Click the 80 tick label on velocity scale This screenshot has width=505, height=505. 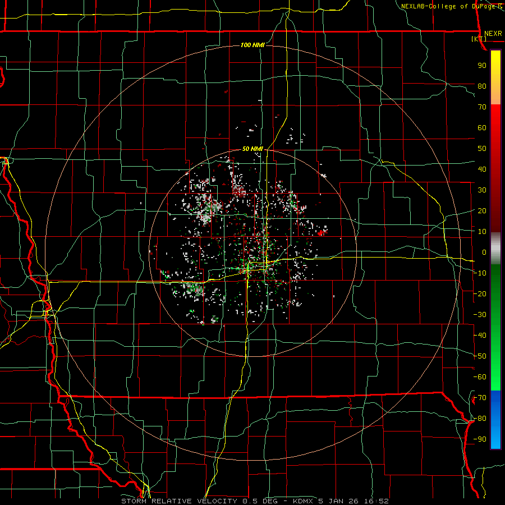pos(482,86)
